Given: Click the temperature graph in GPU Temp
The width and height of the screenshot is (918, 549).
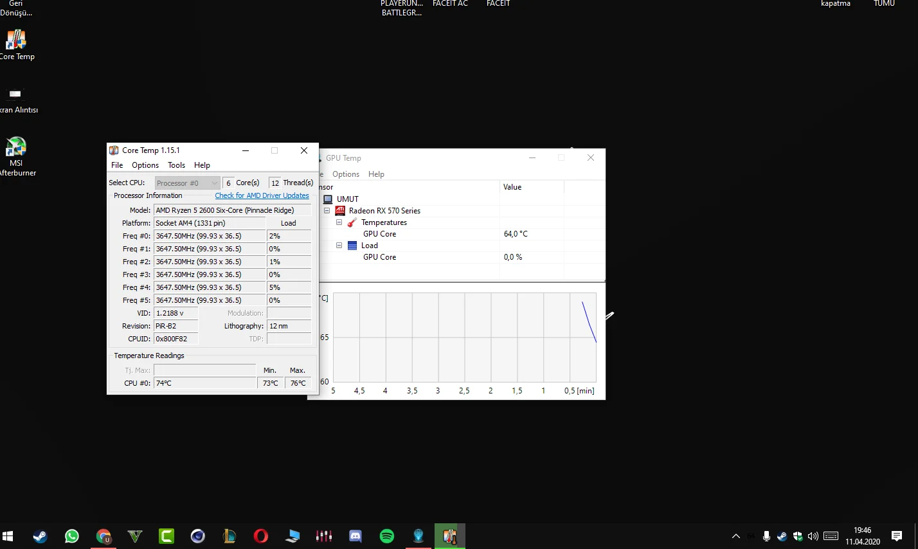Looking at the screenshot, I should click(x=465, y=337).
